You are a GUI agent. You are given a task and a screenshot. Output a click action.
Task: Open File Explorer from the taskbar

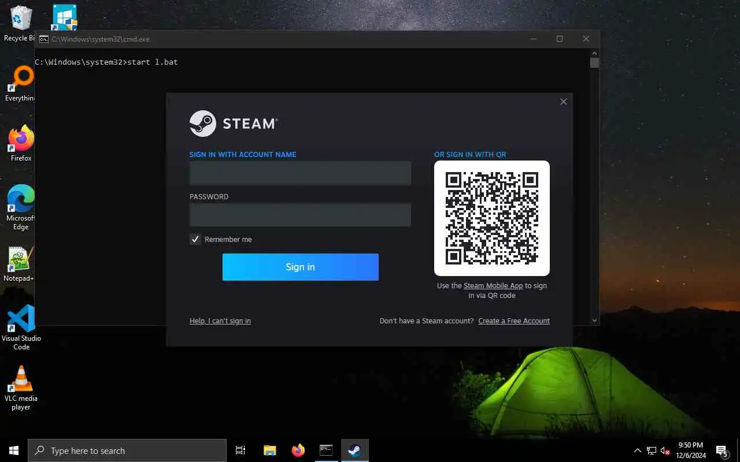pos(269,450)
